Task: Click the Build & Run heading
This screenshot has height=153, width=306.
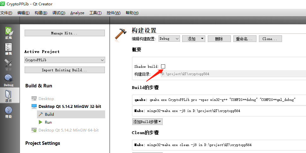Action: [39, 86]
